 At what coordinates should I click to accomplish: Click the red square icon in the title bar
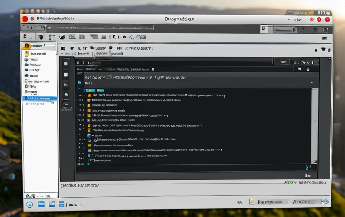[x=25, y=19]
